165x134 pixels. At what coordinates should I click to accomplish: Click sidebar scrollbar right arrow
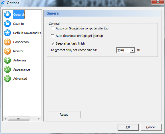coord(39,119)
